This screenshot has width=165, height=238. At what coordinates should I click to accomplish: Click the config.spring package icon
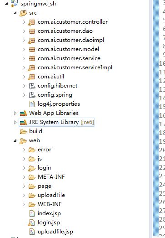point(32,95)
